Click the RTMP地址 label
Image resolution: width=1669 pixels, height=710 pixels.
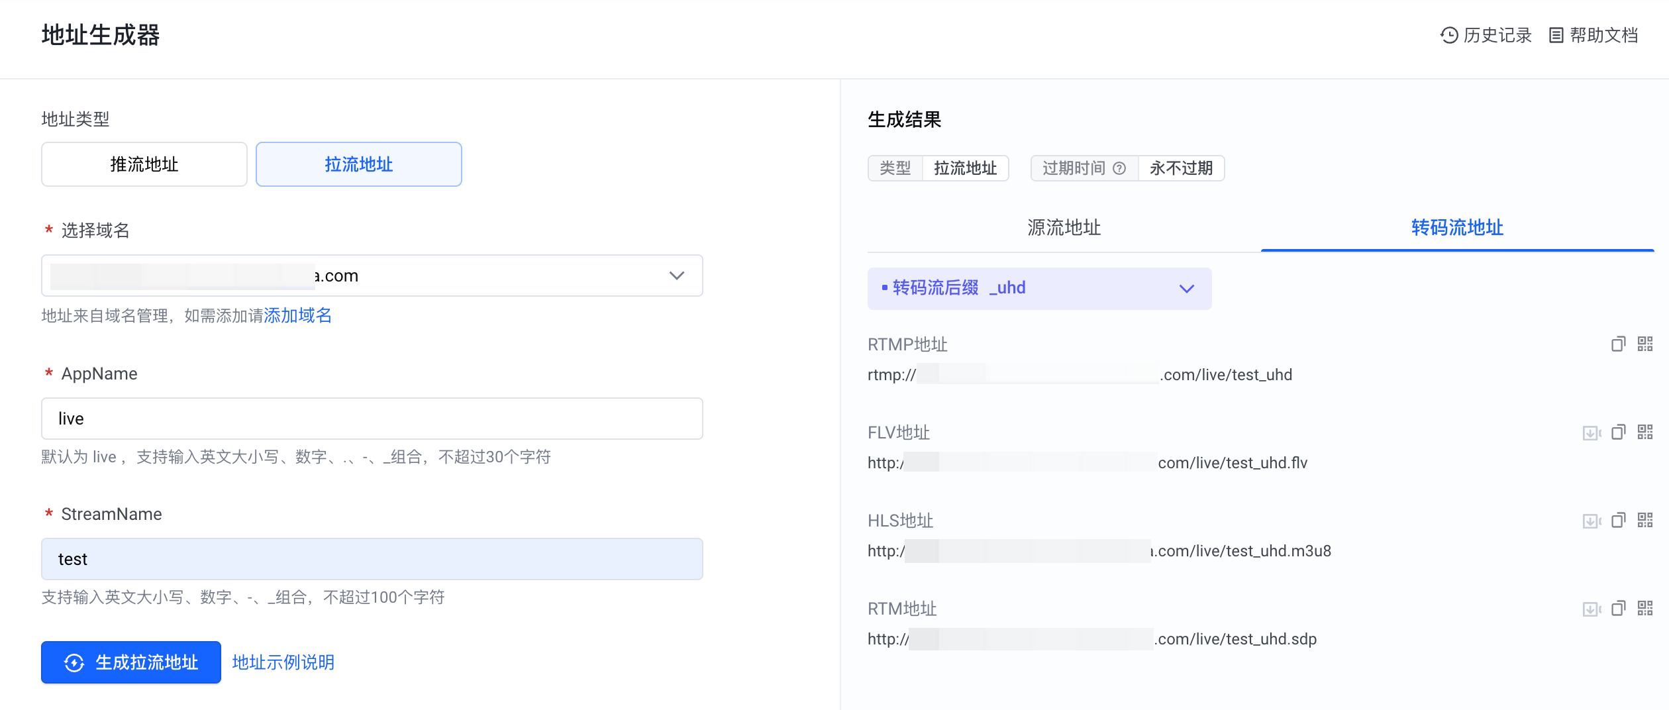click(907, 344)
